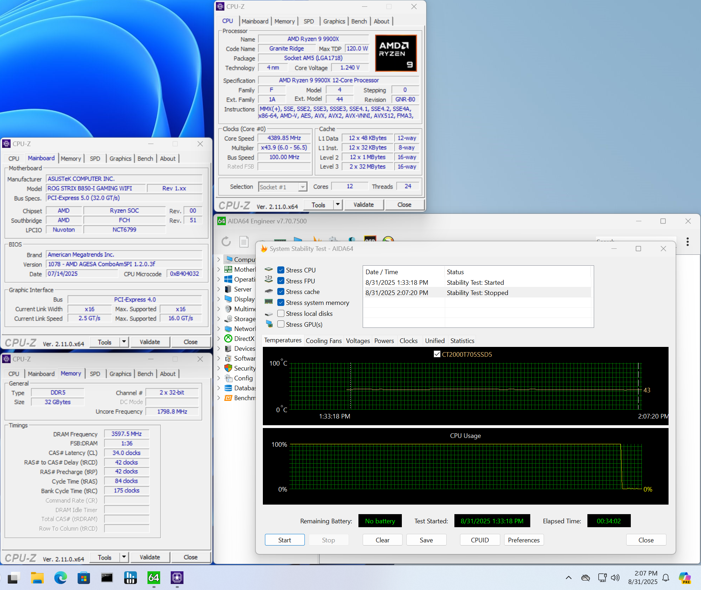701x590 pixels.
Task: Uncheck the Stress FPU checkbox
Action: click(281, 281)
